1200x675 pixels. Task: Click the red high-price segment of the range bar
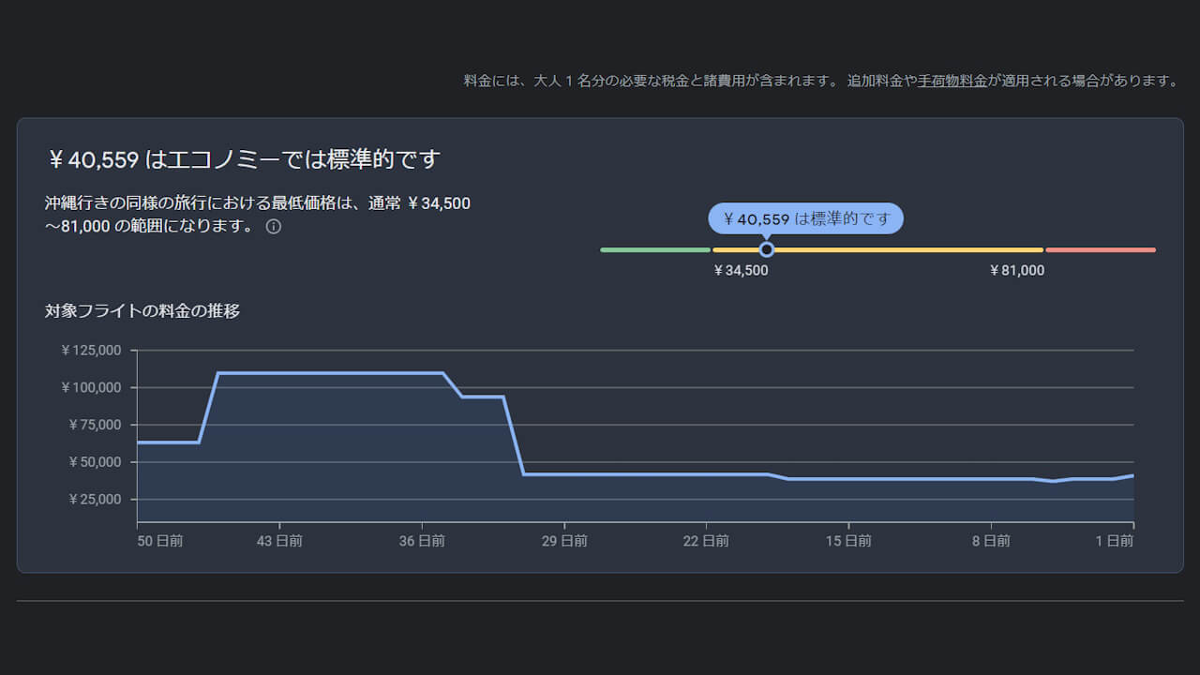(x=1100, y=250)
